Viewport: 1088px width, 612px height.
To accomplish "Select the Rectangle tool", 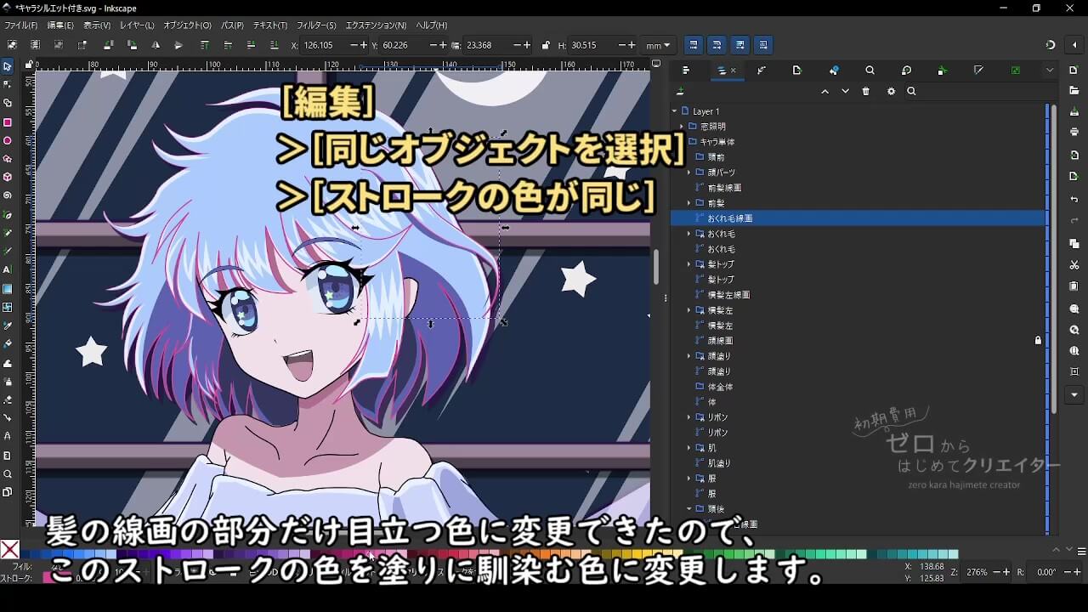I will click(x=8, y=122).
